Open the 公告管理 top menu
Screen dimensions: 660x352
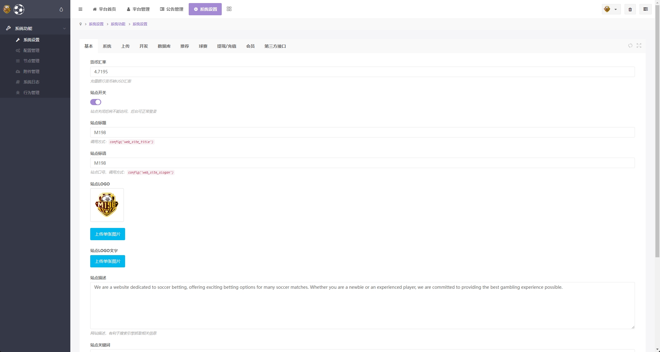172,9
